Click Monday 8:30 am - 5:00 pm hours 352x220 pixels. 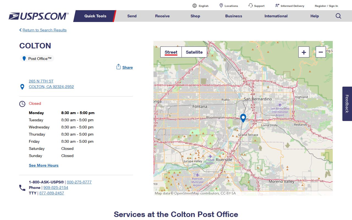tap(62, 113)
